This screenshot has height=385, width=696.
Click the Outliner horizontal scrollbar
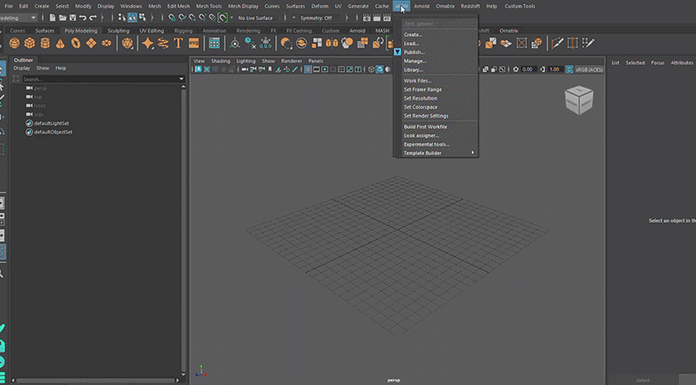(x=96, y=380)
